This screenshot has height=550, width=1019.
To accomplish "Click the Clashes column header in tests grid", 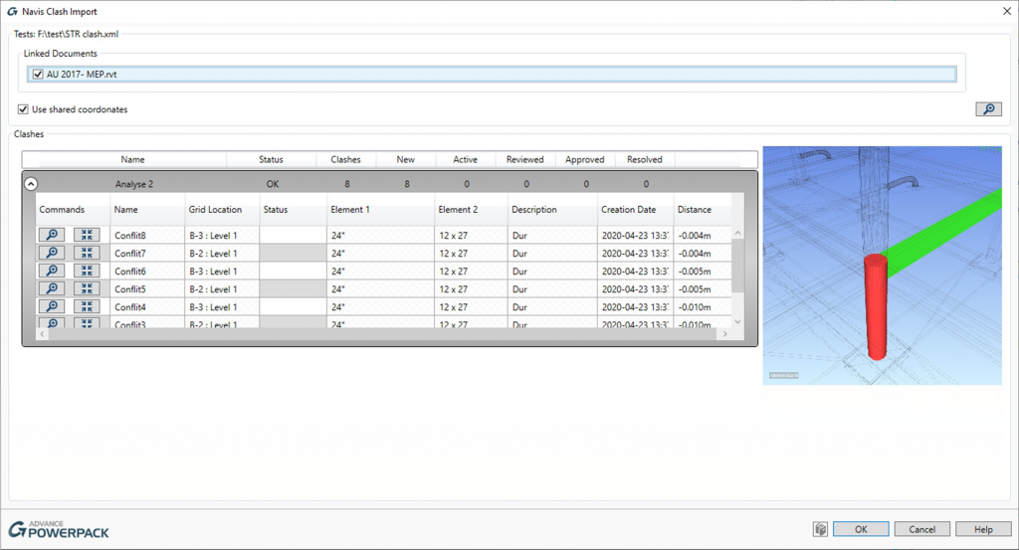I will click(345, 159).
